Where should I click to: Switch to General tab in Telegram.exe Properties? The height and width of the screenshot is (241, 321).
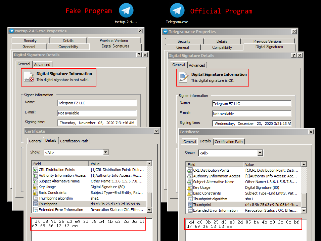pyautogui.click(x=183, y=47)
